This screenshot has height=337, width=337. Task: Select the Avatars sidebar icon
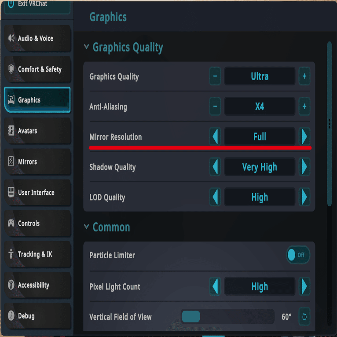tap(11, 131)
